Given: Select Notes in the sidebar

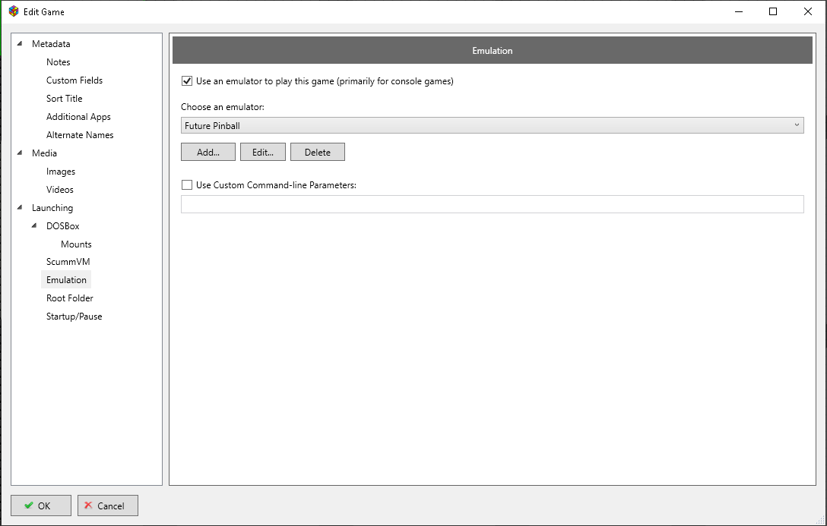Looking at the screenshot, I should click(x=58, y=62).
